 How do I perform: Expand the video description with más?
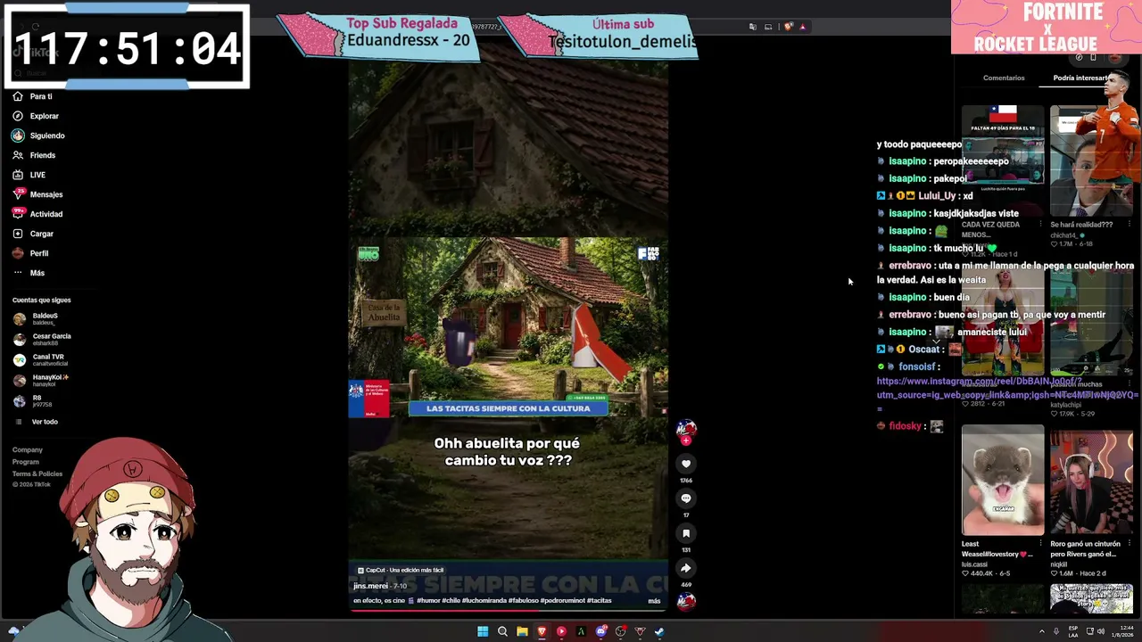click(x=654, y=601)
